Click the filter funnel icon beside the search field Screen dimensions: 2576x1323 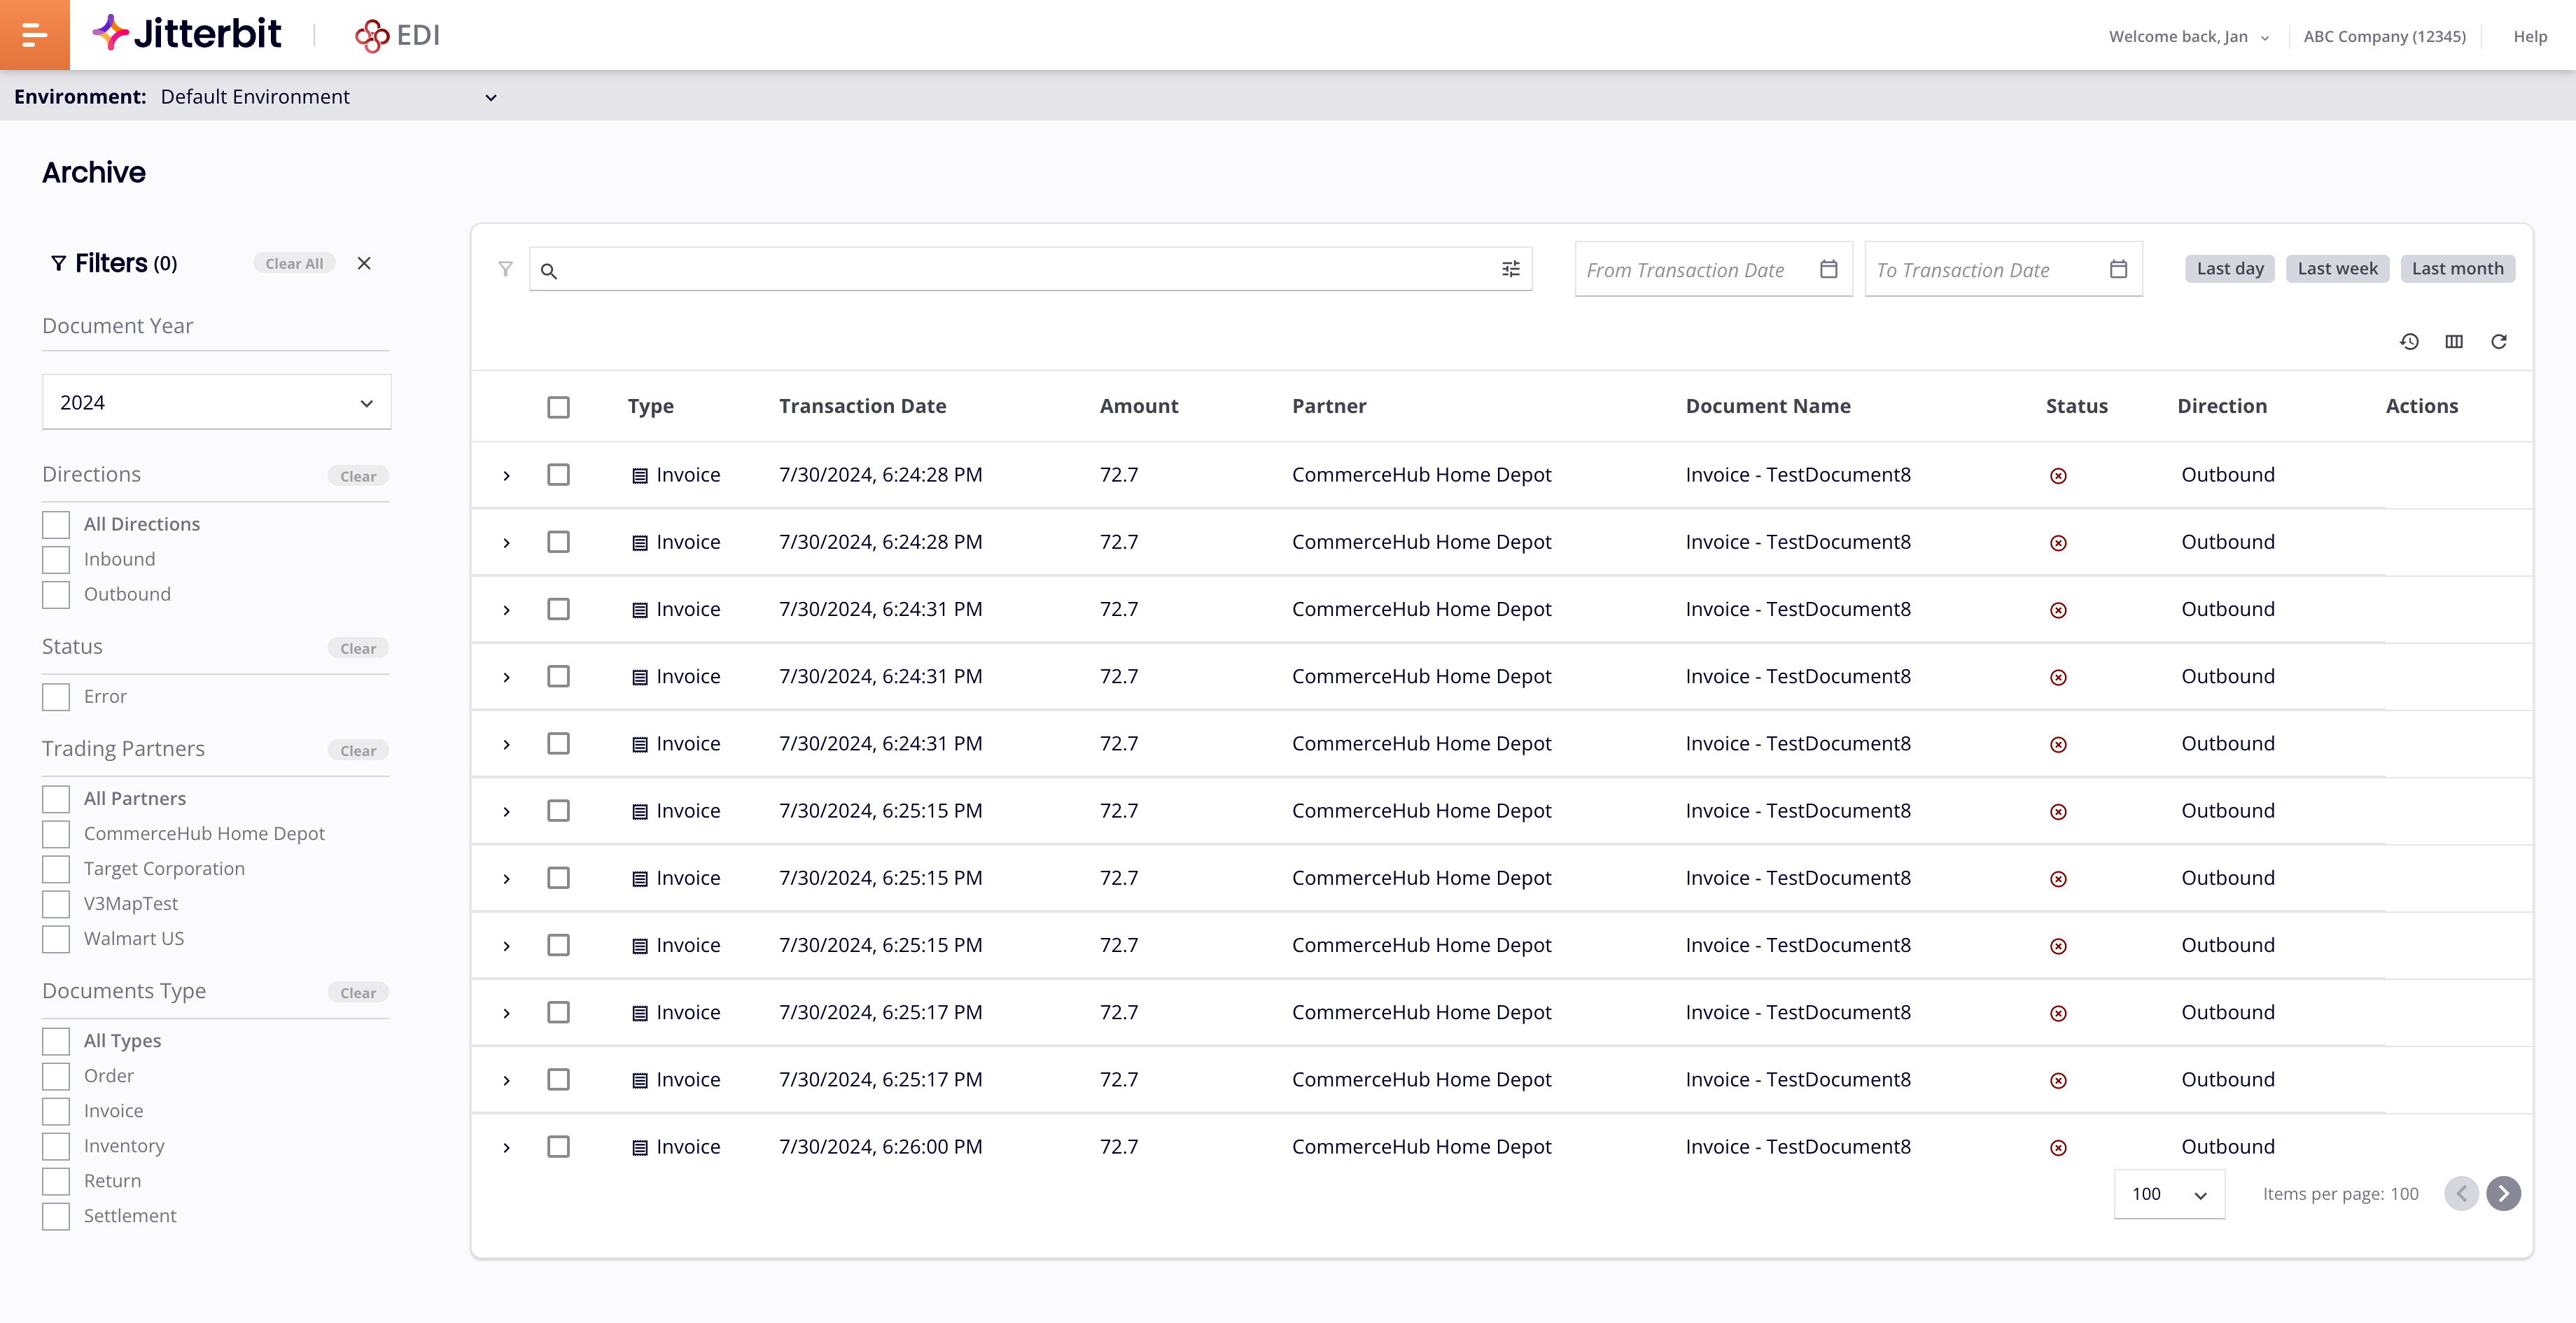[x=506, y=269]
